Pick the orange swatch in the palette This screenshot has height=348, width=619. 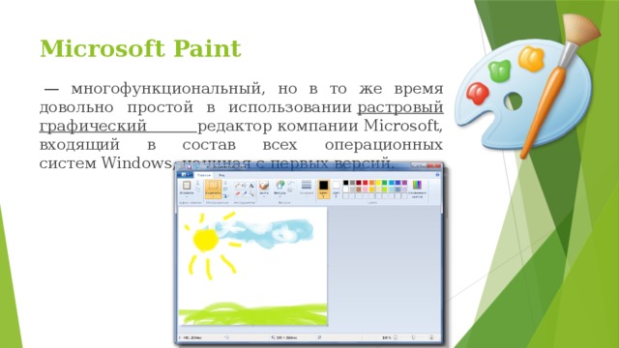coord(371,183)
